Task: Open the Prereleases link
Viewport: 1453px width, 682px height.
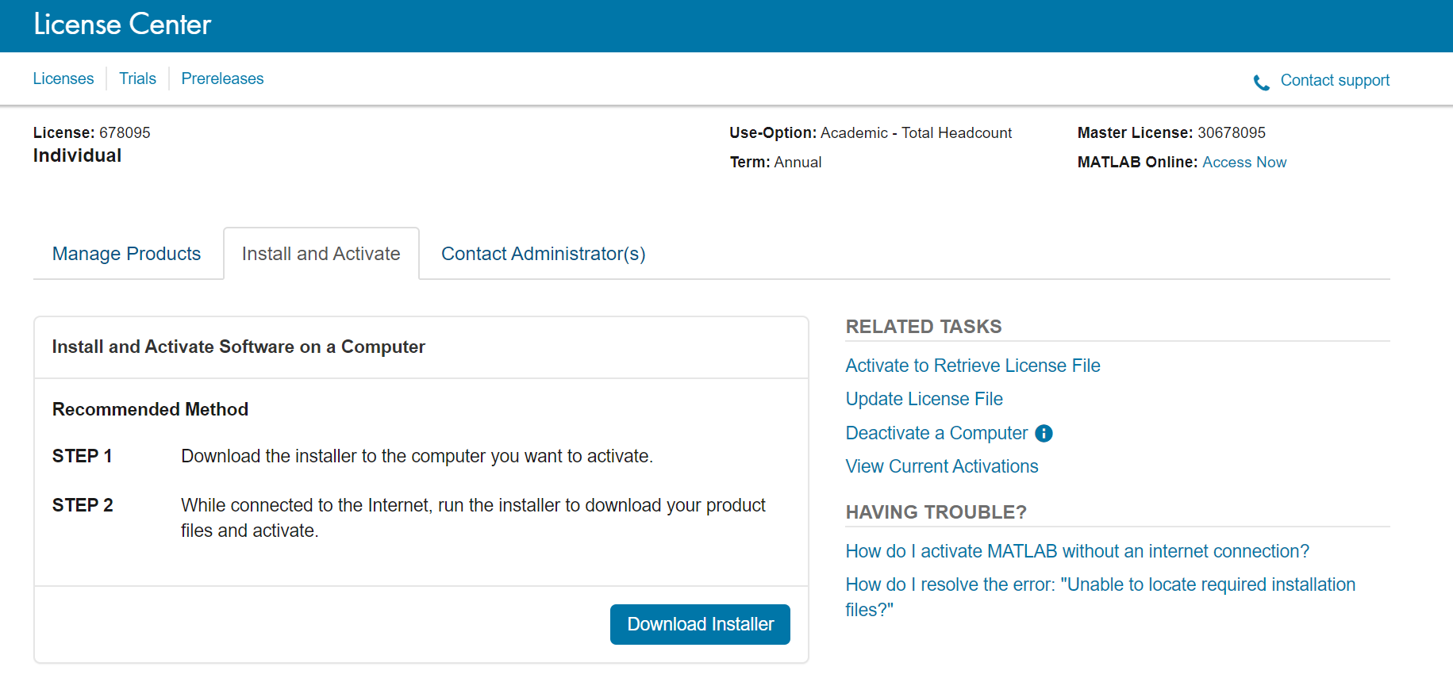Action: coord(222,79)
